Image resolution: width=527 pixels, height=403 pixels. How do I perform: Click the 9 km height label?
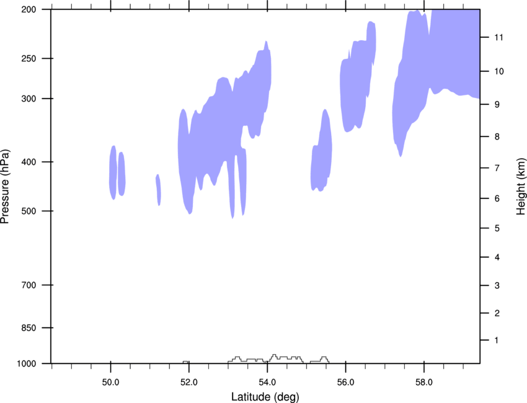497,105
